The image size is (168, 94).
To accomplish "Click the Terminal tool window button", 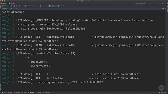I will (x=31, y=92).
